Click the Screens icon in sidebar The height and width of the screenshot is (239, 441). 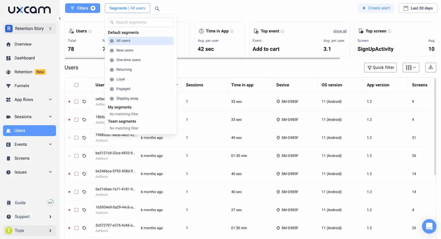9,158
